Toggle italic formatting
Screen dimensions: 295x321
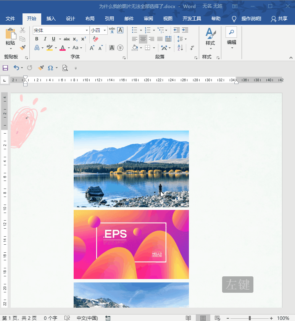tap(45, 39)
